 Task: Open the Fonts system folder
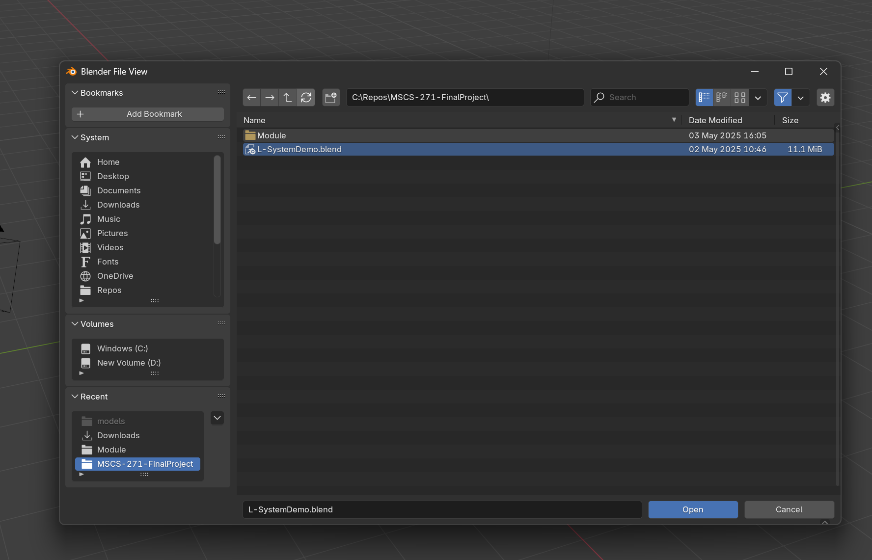108,262
